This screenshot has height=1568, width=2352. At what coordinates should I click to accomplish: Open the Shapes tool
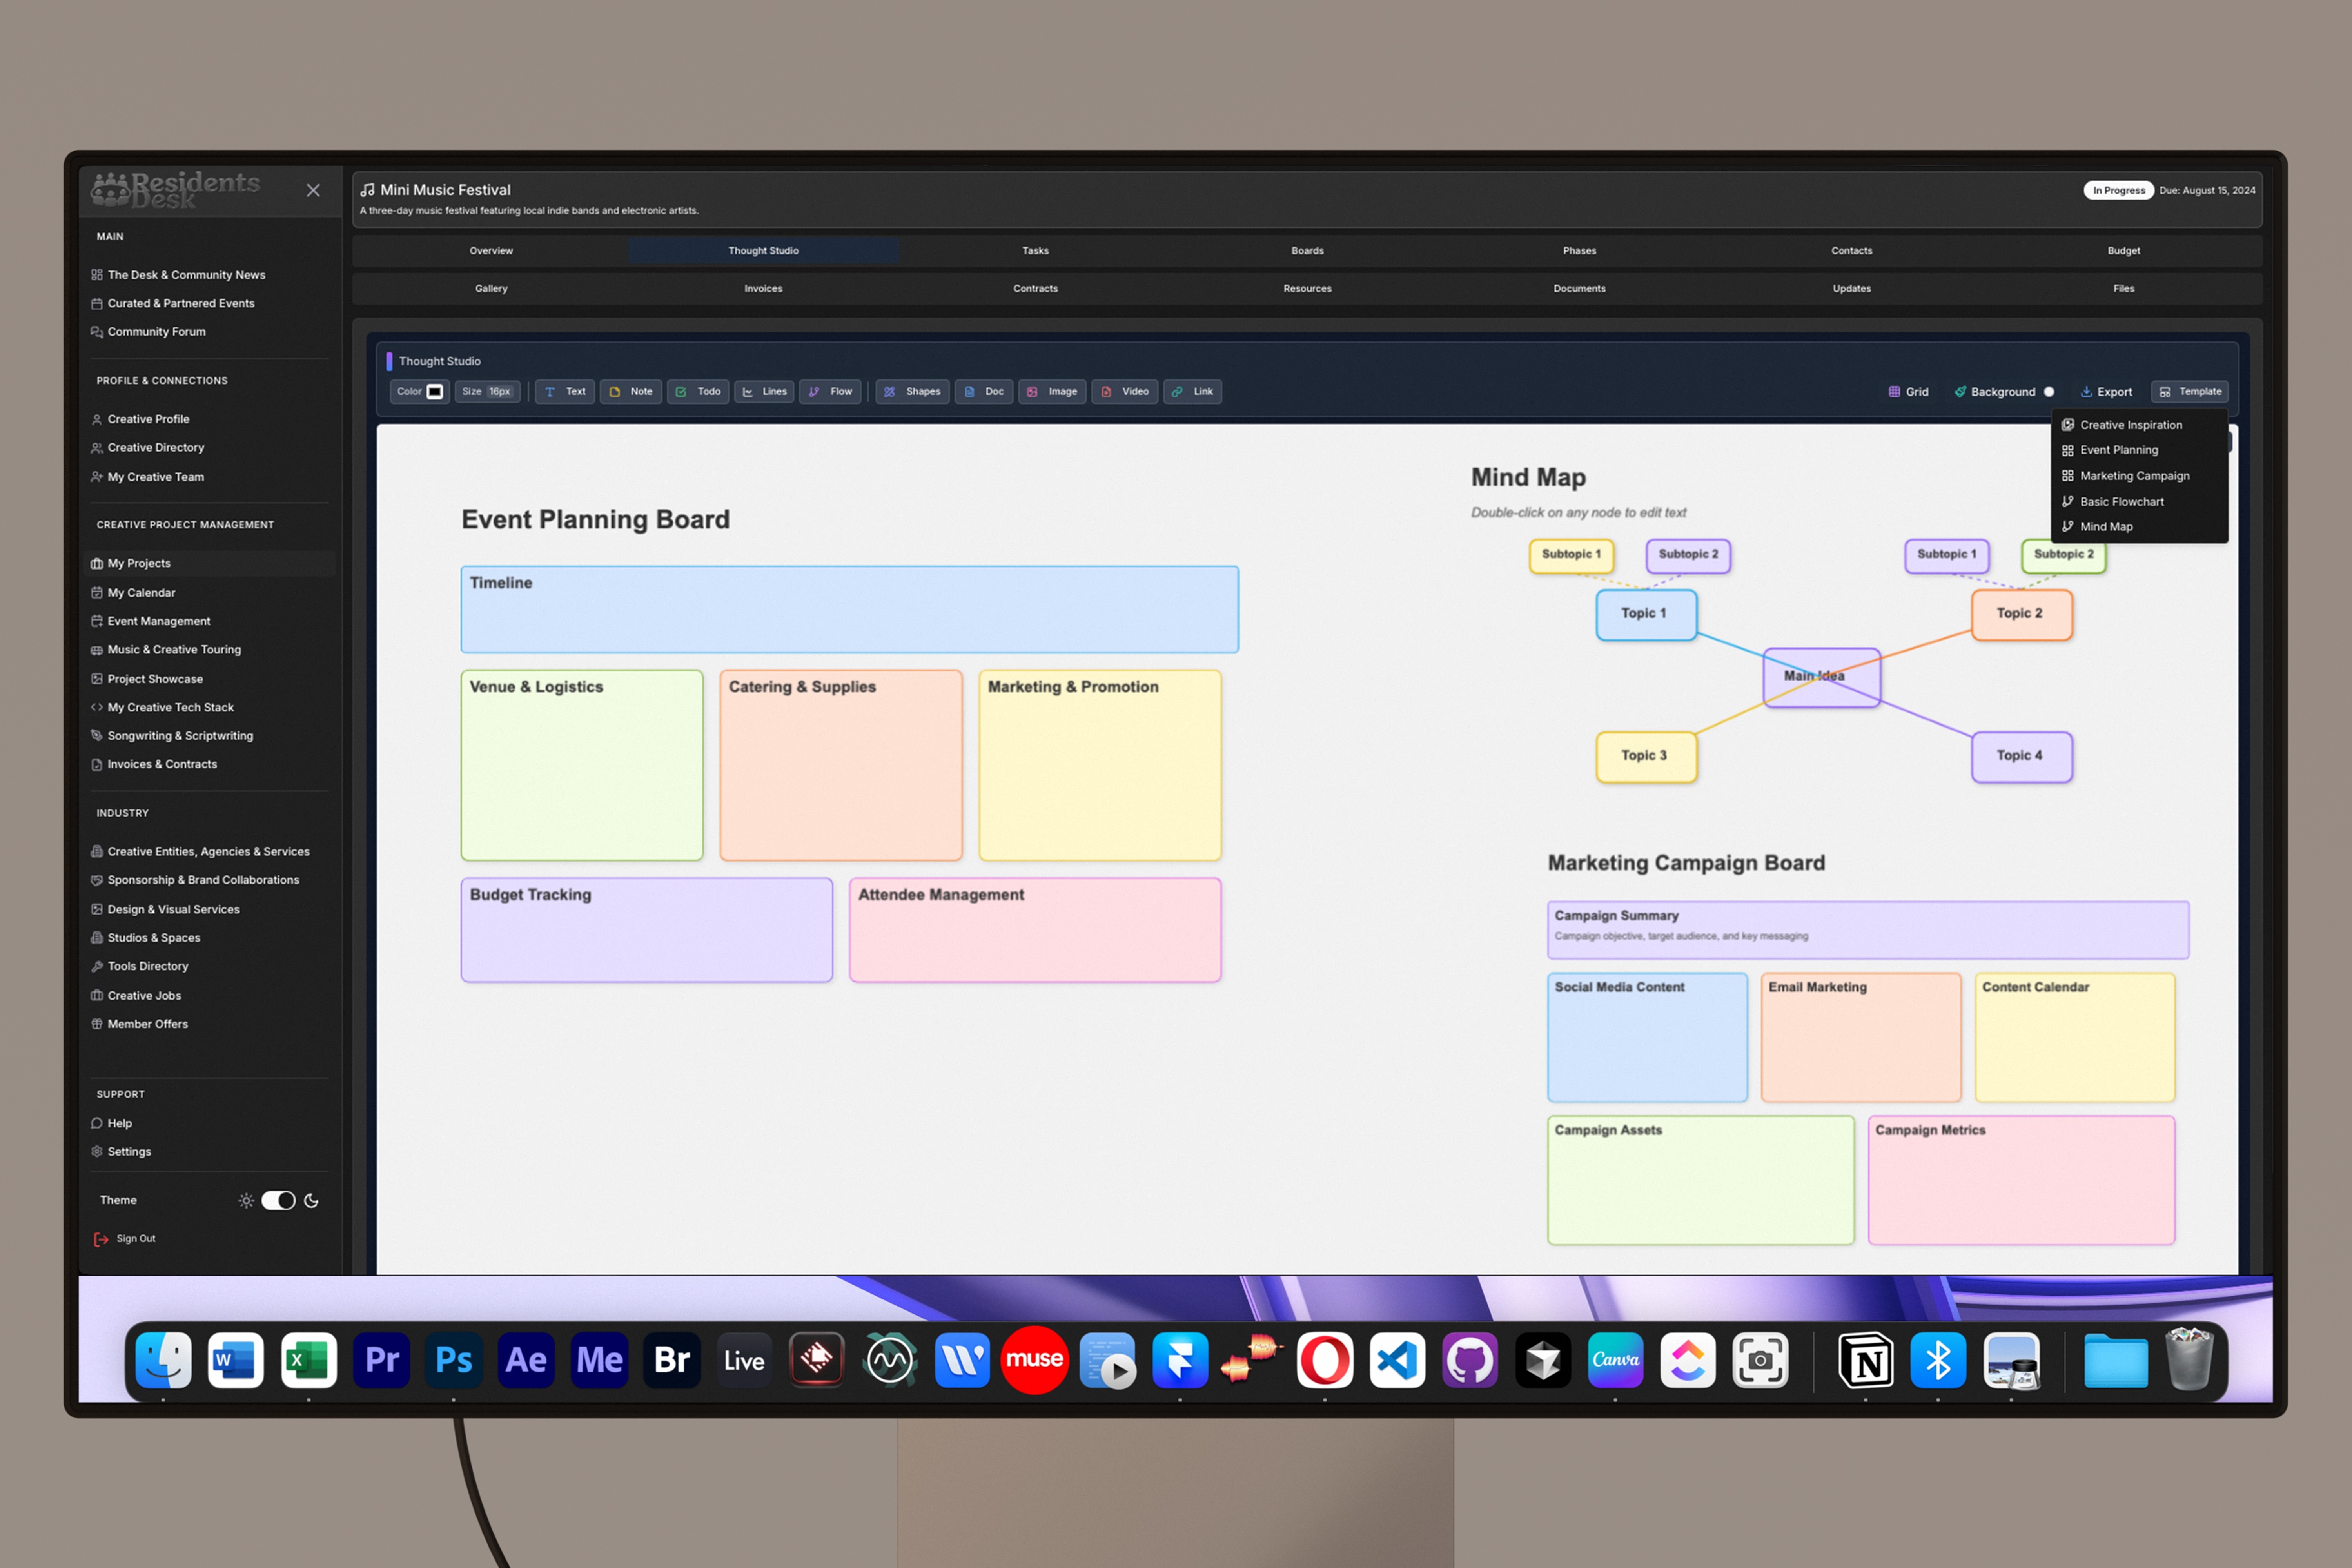pos(913,392)
